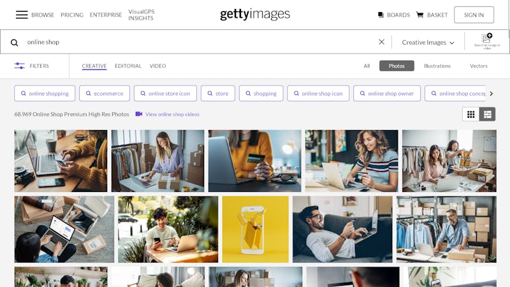Switch to the Video tab

click(x=157, y=66)
